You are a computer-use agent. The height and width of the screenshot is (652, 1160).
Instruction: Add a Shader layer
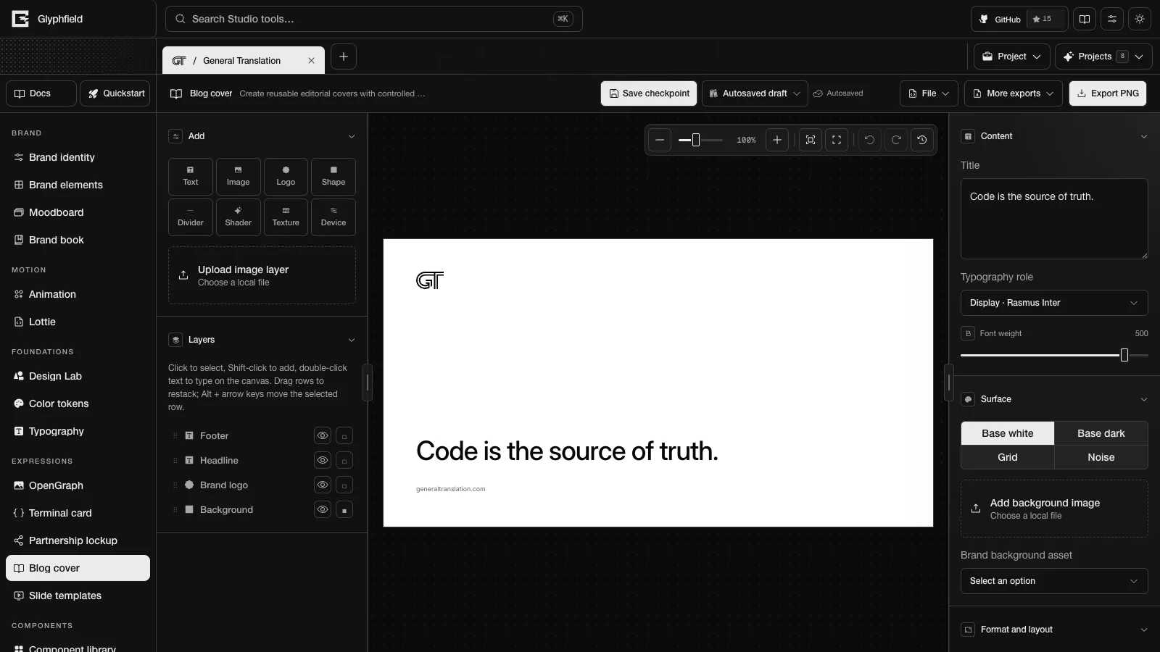point(238,217)
